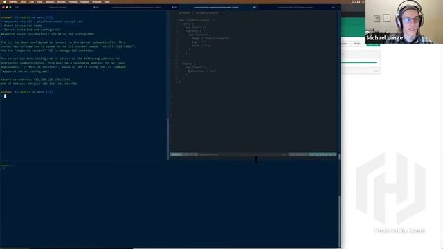Click the 'Advertise Address' output line

35,80
